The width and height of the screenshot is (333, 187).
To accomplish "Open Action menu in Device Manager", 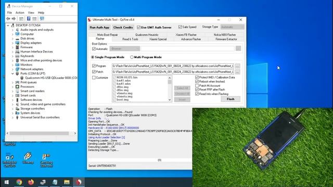I will point(20,12).
